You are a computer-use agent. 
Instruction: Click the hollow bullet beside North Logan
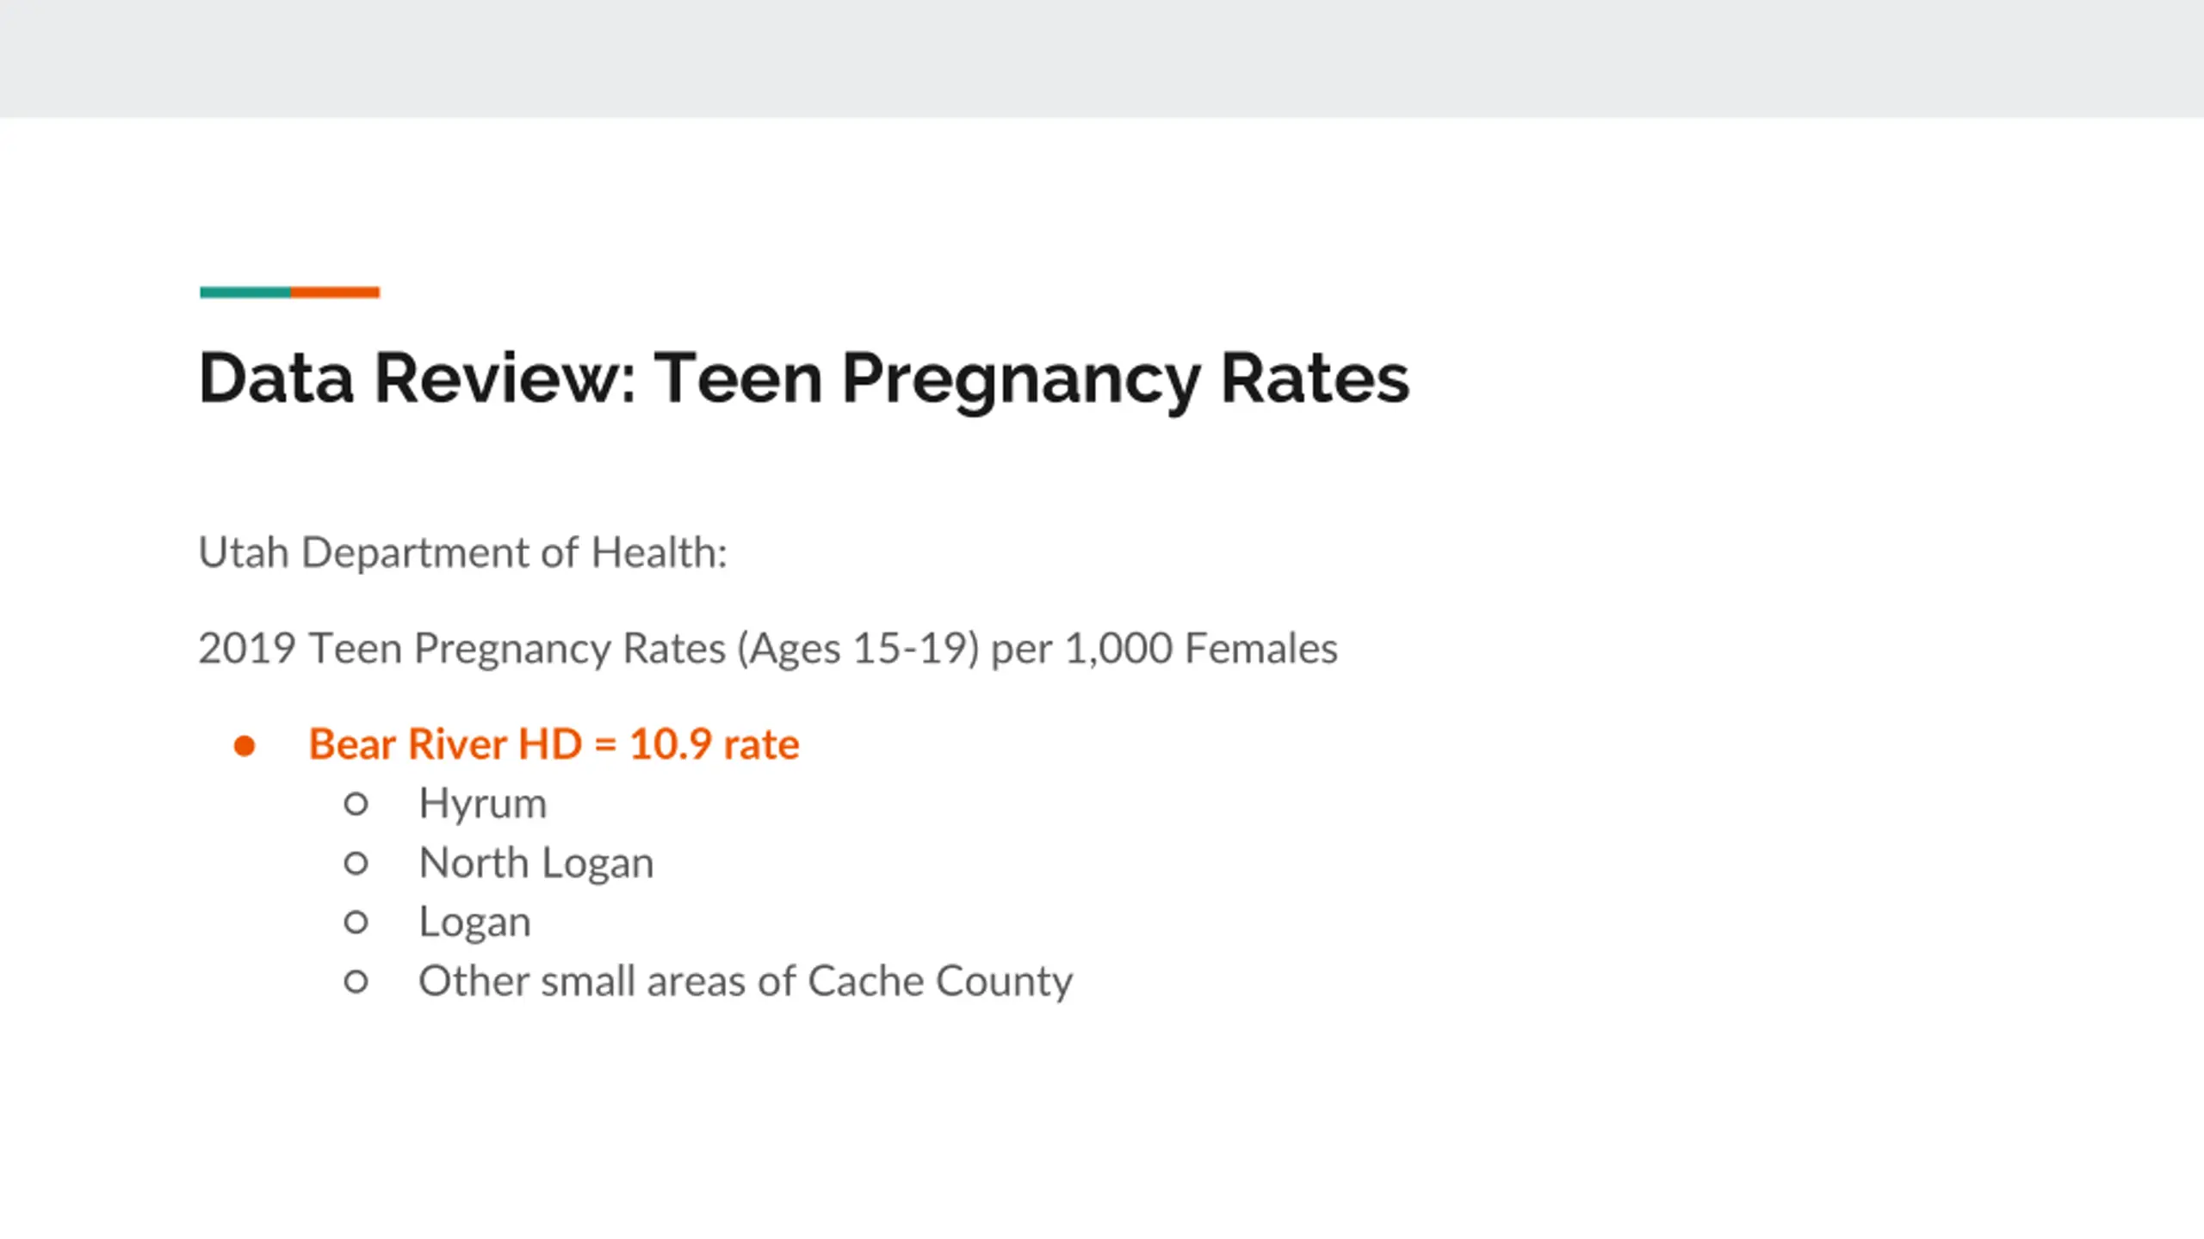(356, 864)
